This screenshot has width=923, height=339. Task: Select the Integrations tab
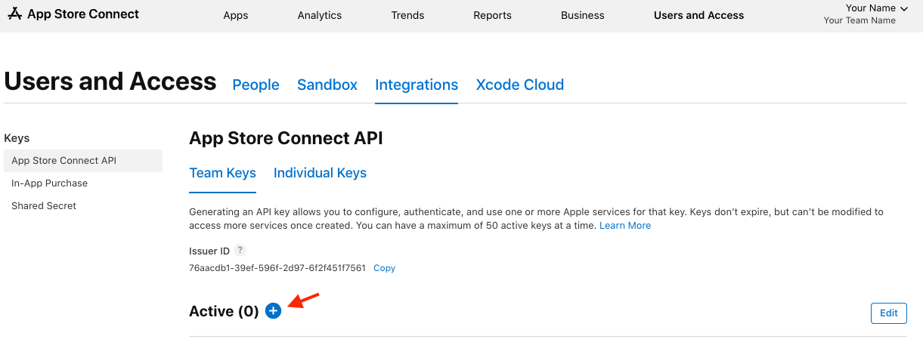[417, 85]
